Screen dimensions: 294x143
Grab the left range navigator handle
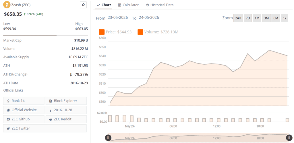tap(108, 138)
